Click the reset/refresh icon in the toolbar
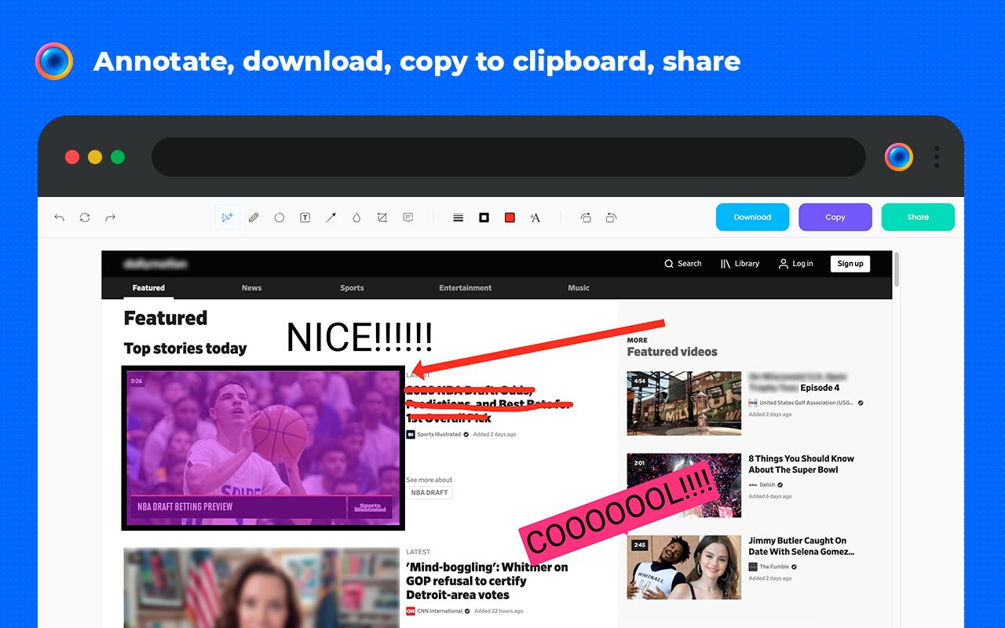 click(85, 217)
